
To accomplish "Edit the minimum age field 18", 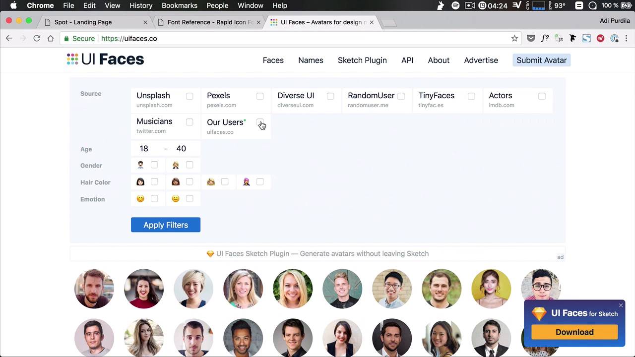I will pos(144,148).
